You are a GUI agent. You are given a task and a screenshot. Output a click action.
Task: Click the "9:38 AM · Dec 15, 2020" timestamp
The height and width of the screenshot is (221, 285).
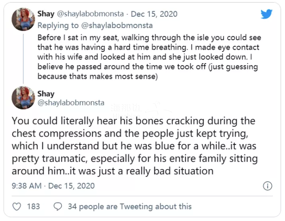[x=53, y=186]
